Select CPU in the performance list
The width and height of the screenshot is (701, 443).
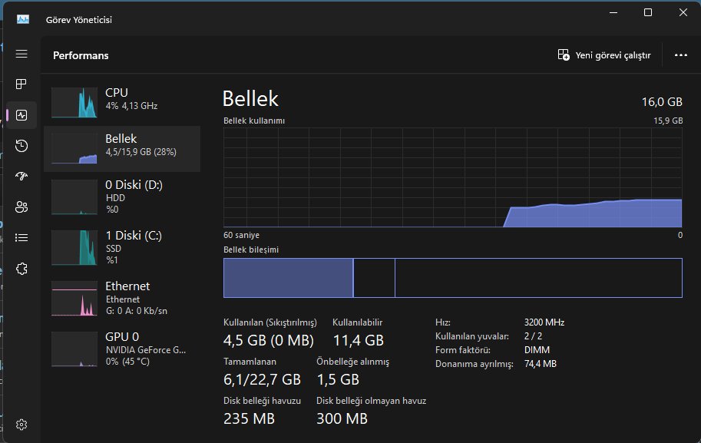122,102
